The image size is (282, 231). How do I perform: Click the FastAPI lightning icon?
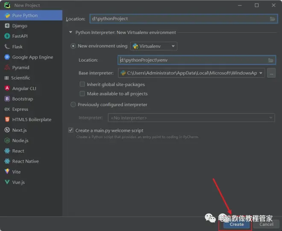[7, 36]
